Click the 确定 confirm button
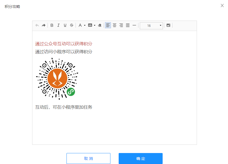The width and height of the screenshot is (228, 164). (x=141, y=159)
